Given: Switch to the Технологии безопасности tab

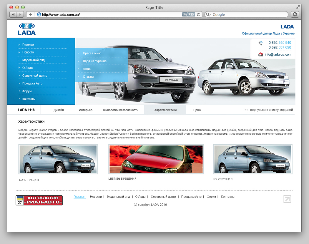Looking at the screenshot, I should (120, 110).
